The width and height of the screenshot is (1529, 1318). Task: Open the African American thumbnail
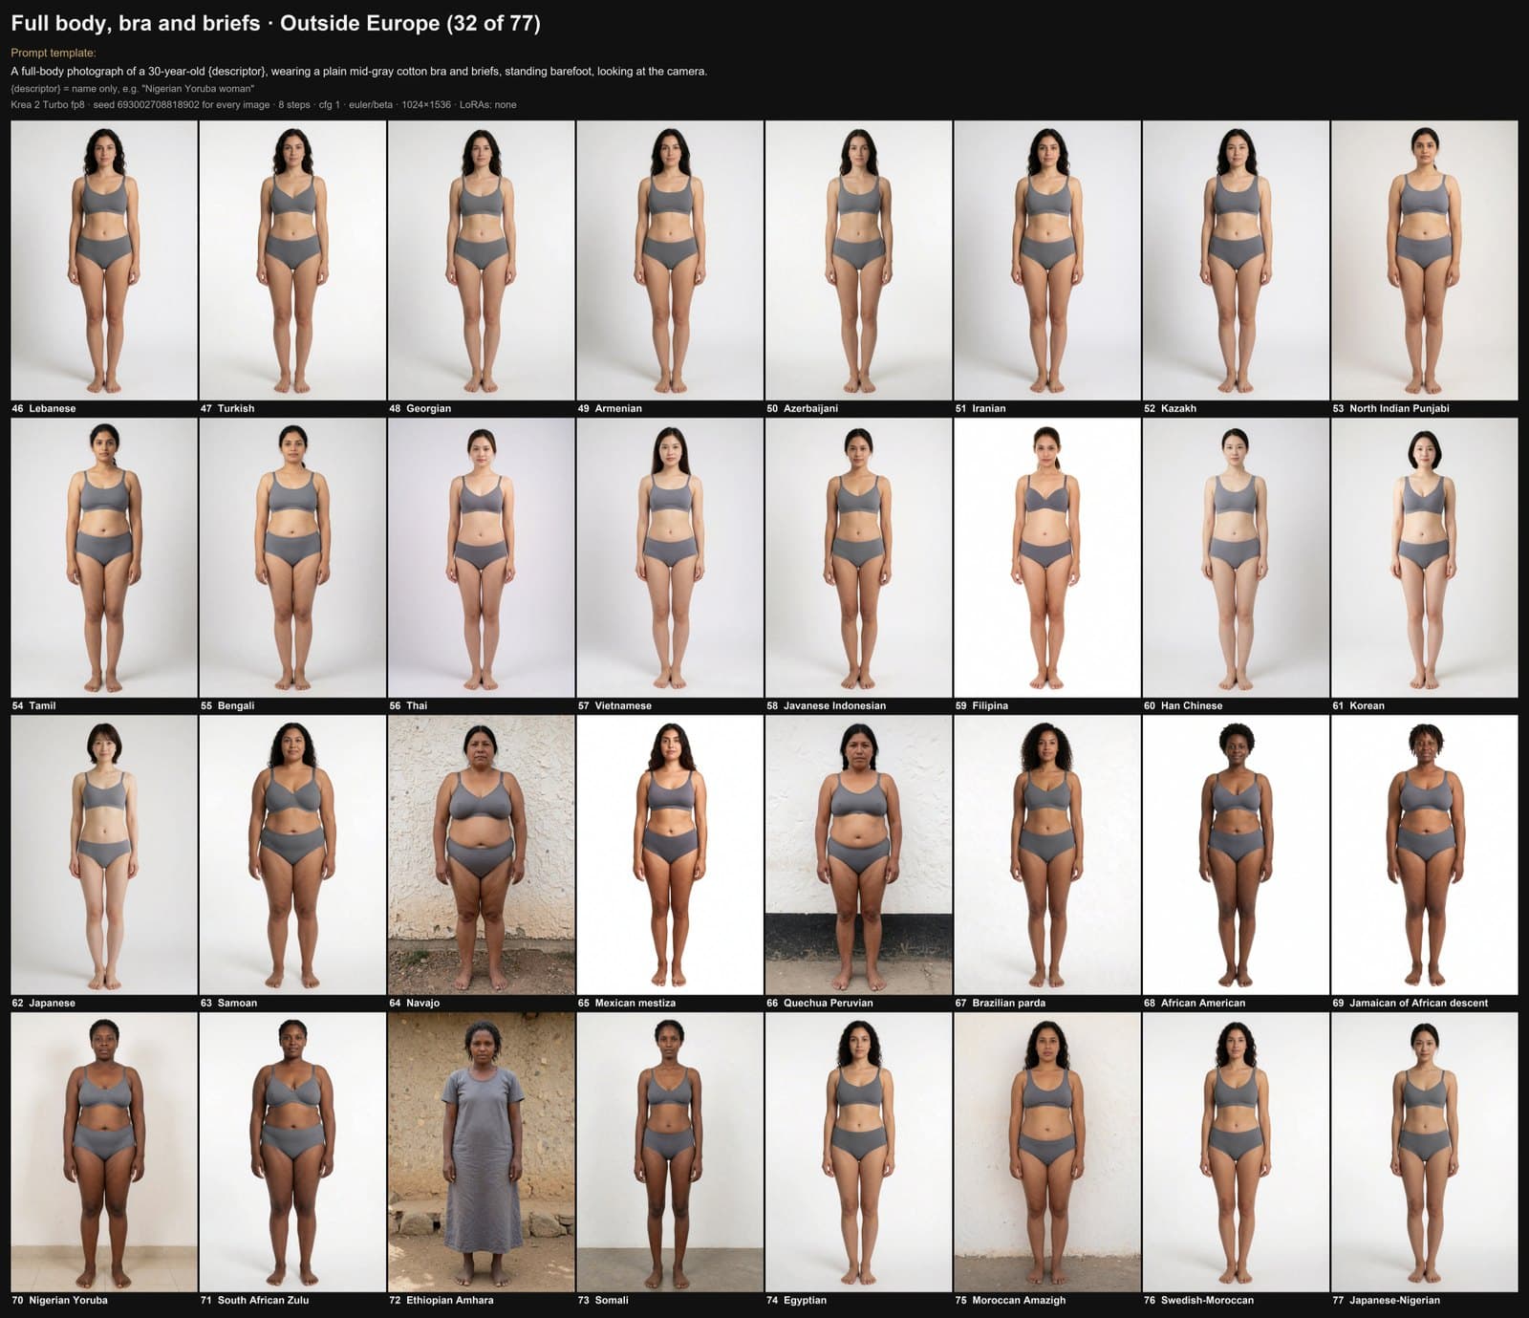pos(1236,854)
